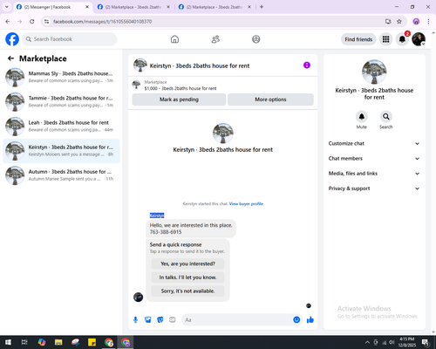
Task: Send quick reply 'Yes, are you interested?'
Action: pyautogui.click(x=187, y=263)
